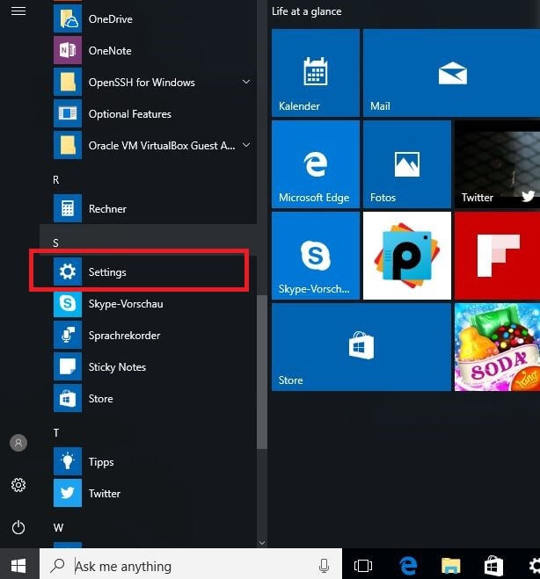The height and width of the screenshot is (579, 540).
Task: Jump via the T letter header
Action: click(x=55, y=433)
